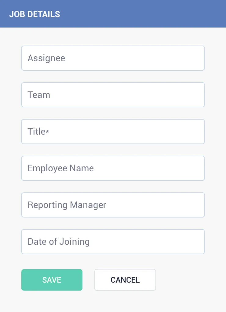This screenshot has height=312, width=226.
Task: Click the Reporting Manager placeholder text
Action: 67,205
